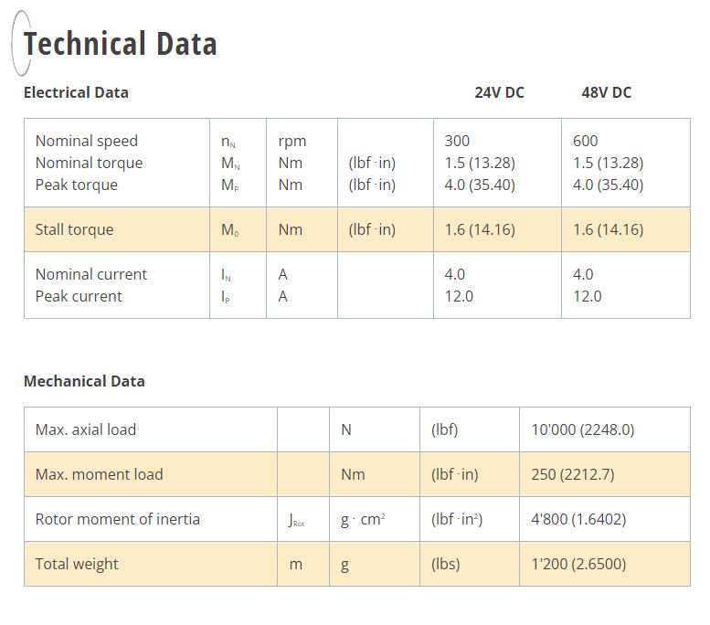Viewport: 710px width, 625px height.
Task: Select the Rotor moment of inertia label
Action: [x=117, y=519]
